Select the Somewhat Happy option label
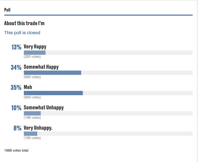 pos(41,67)
